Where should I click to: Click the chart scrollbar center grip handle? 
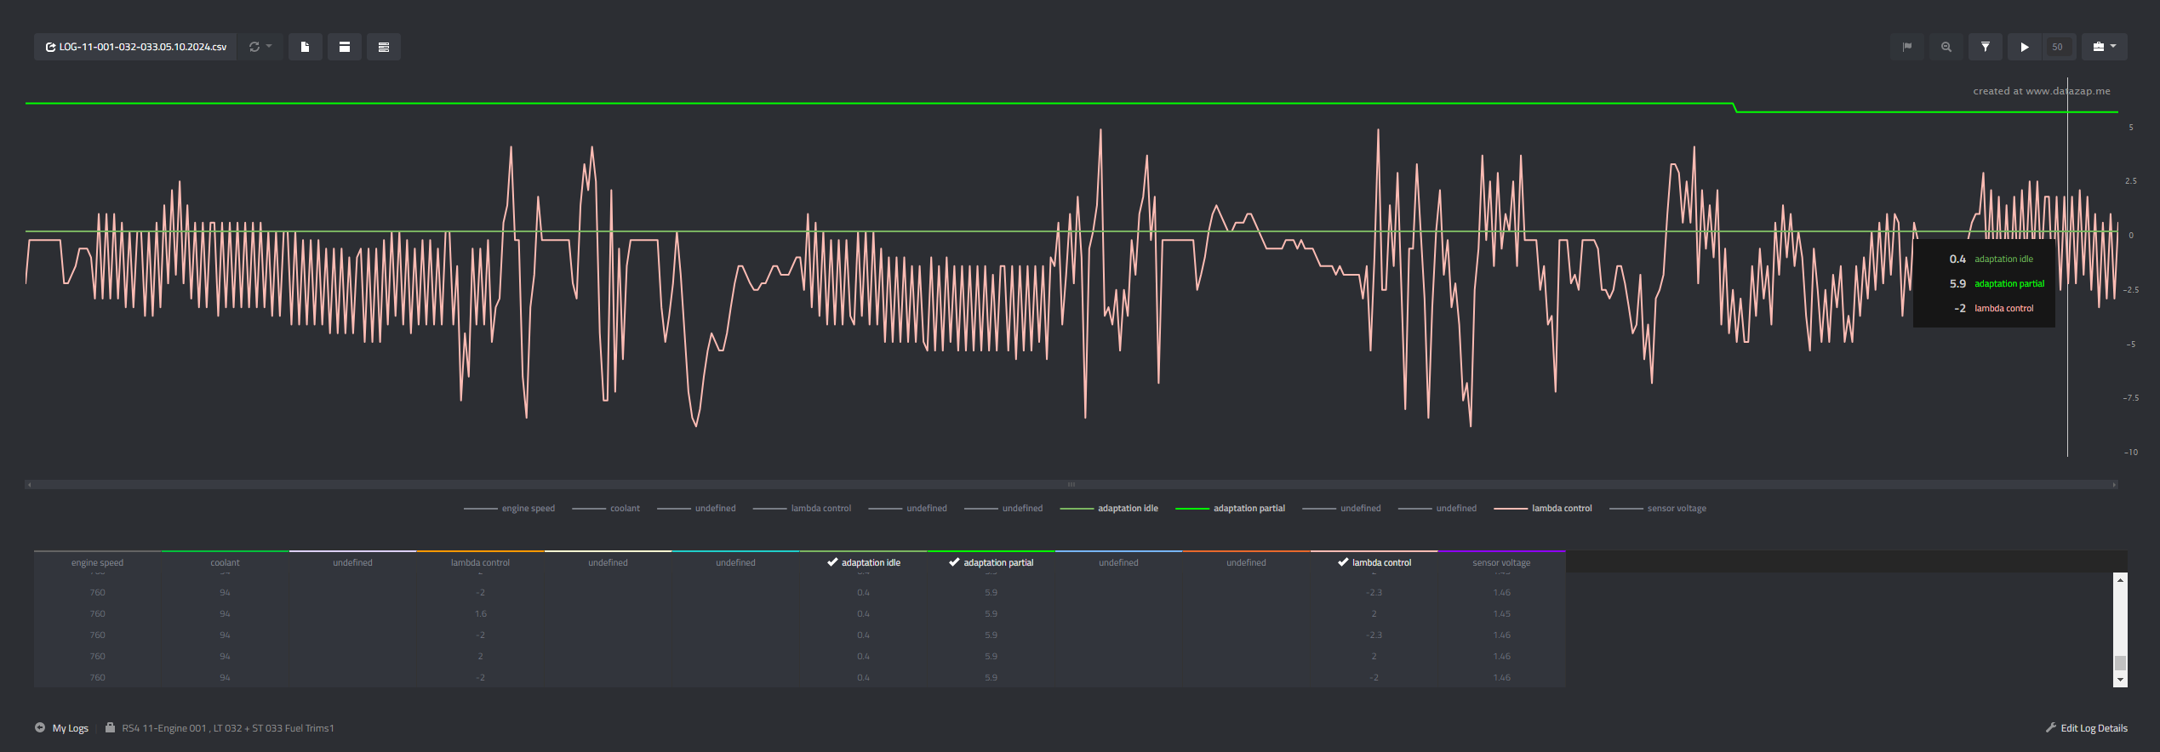point(1071,485)
